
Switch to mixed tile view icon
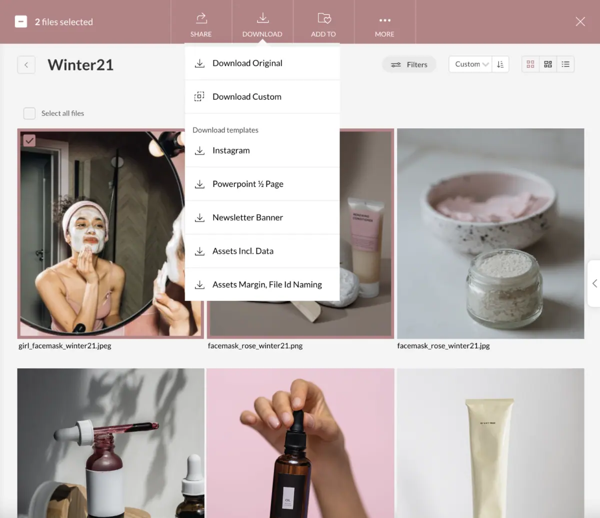tap(548, 64)
